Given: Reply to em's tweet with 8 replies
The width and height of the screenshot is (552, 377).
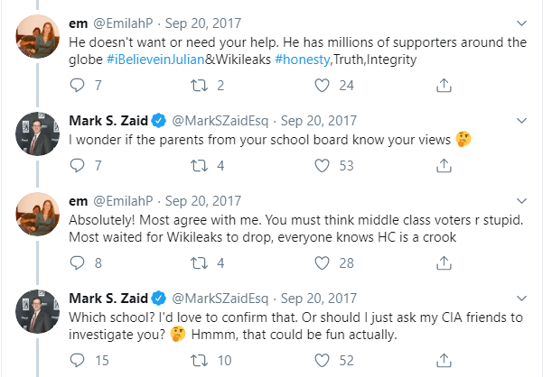Looking at the screenshot, I should (x=75, y=262).
